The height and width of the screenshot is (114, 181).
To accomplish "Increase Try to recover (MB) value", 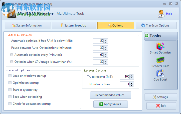I will [x=132, y=76].
